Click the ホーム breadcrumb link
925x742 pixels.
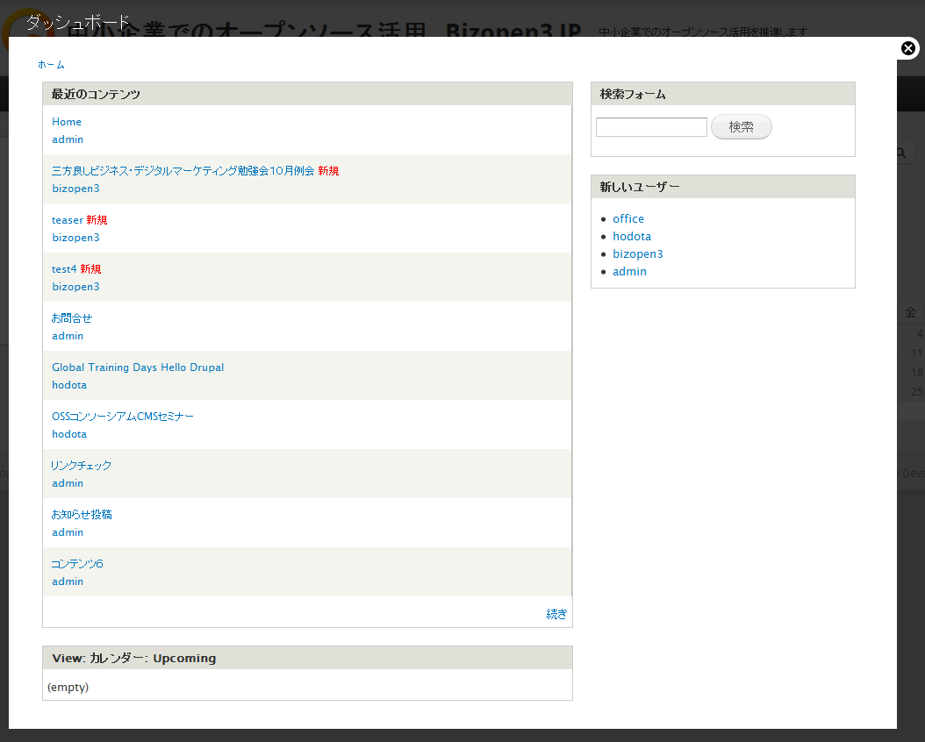51,65
